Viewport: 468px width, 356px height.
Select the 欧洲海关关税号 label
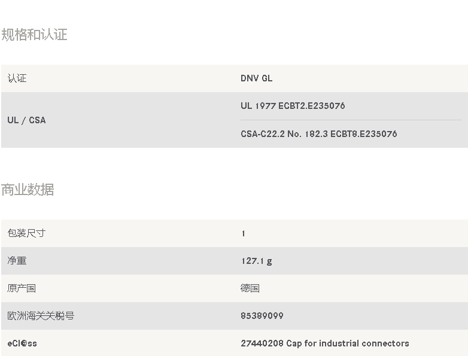point(41,316)
